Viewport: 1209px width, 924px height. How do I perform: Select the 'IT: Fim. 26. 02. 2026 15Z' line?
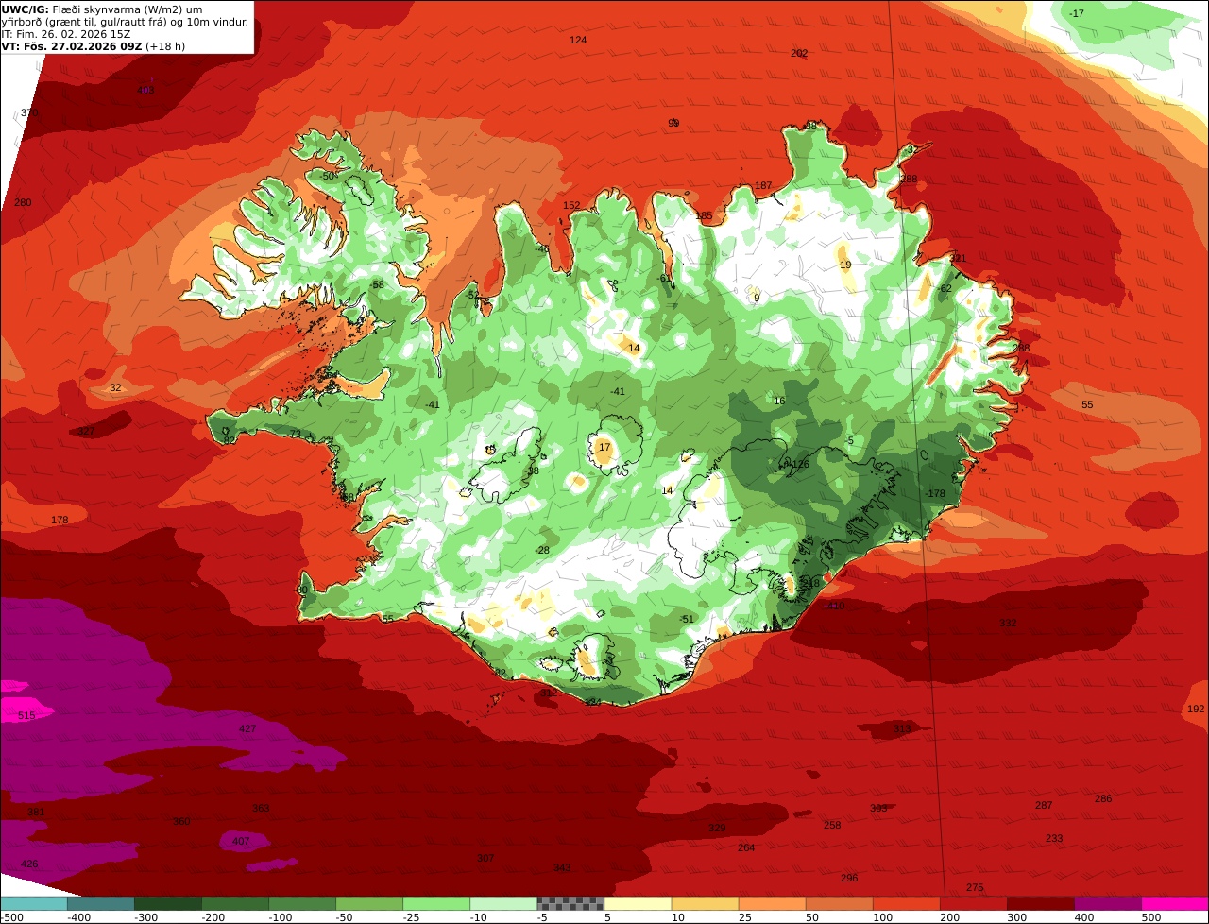(66, 33)
